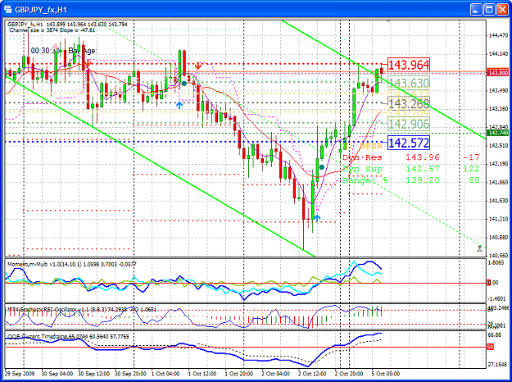Click the Bar Age timer label
This screenshot has width=512, height=382.
click(x=64, y=51)
